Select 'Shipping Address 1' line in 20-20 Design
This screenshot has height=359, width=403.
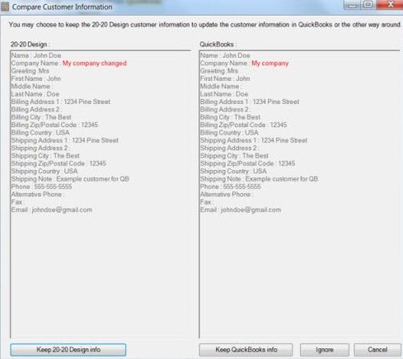coord(65,140)
